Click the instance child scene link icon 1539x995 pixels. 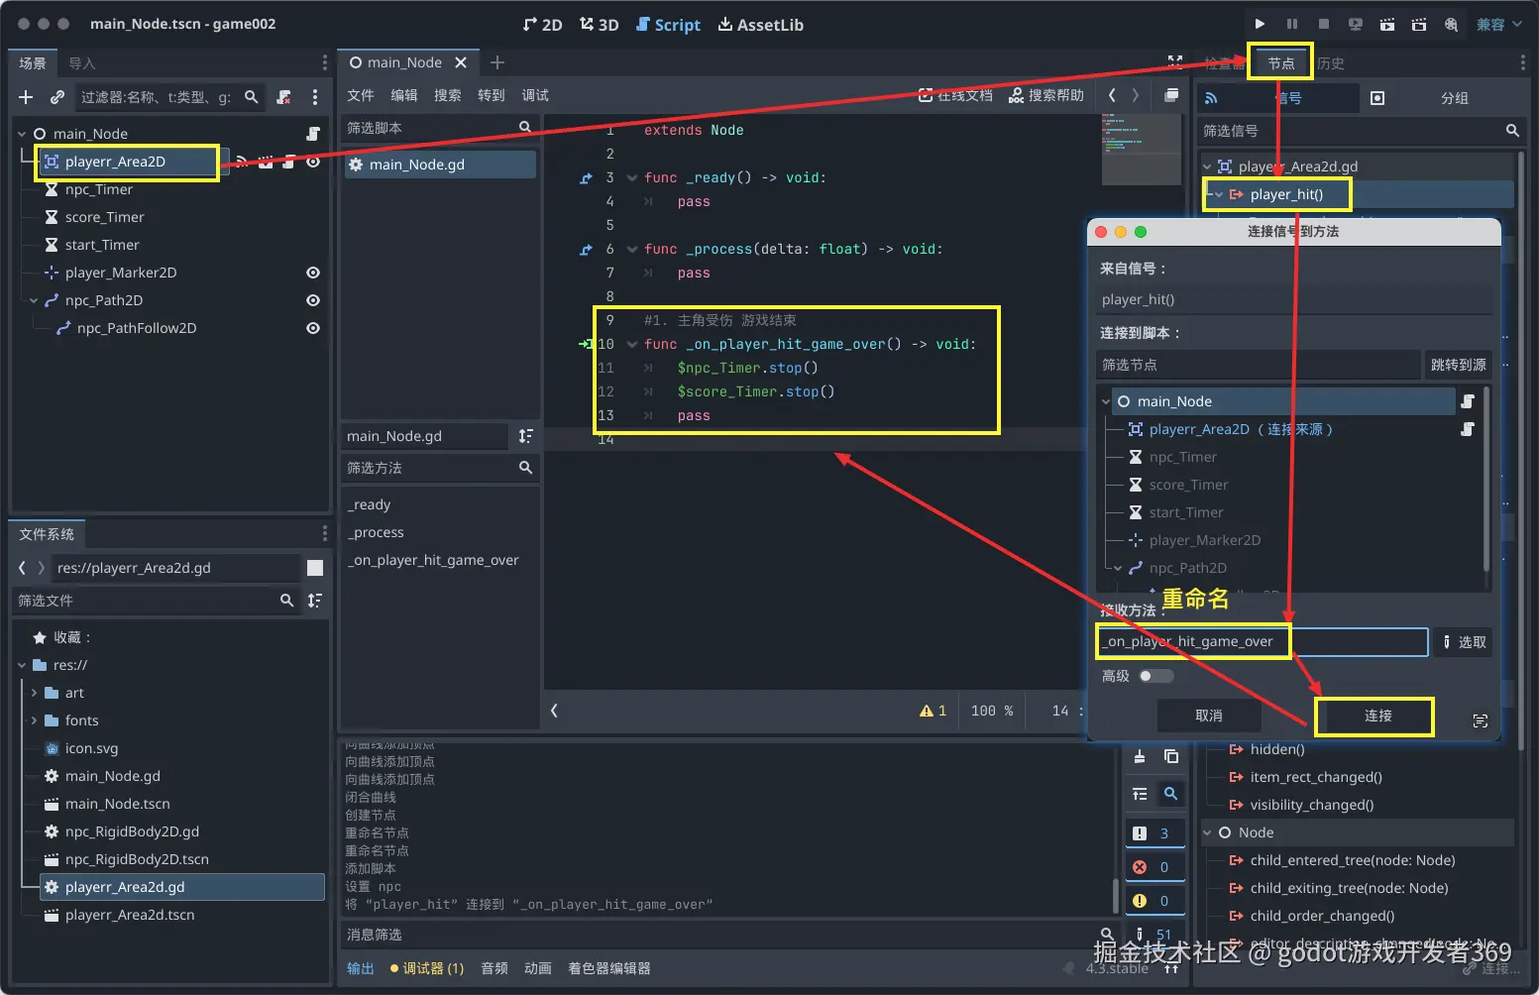click(57, 97)
